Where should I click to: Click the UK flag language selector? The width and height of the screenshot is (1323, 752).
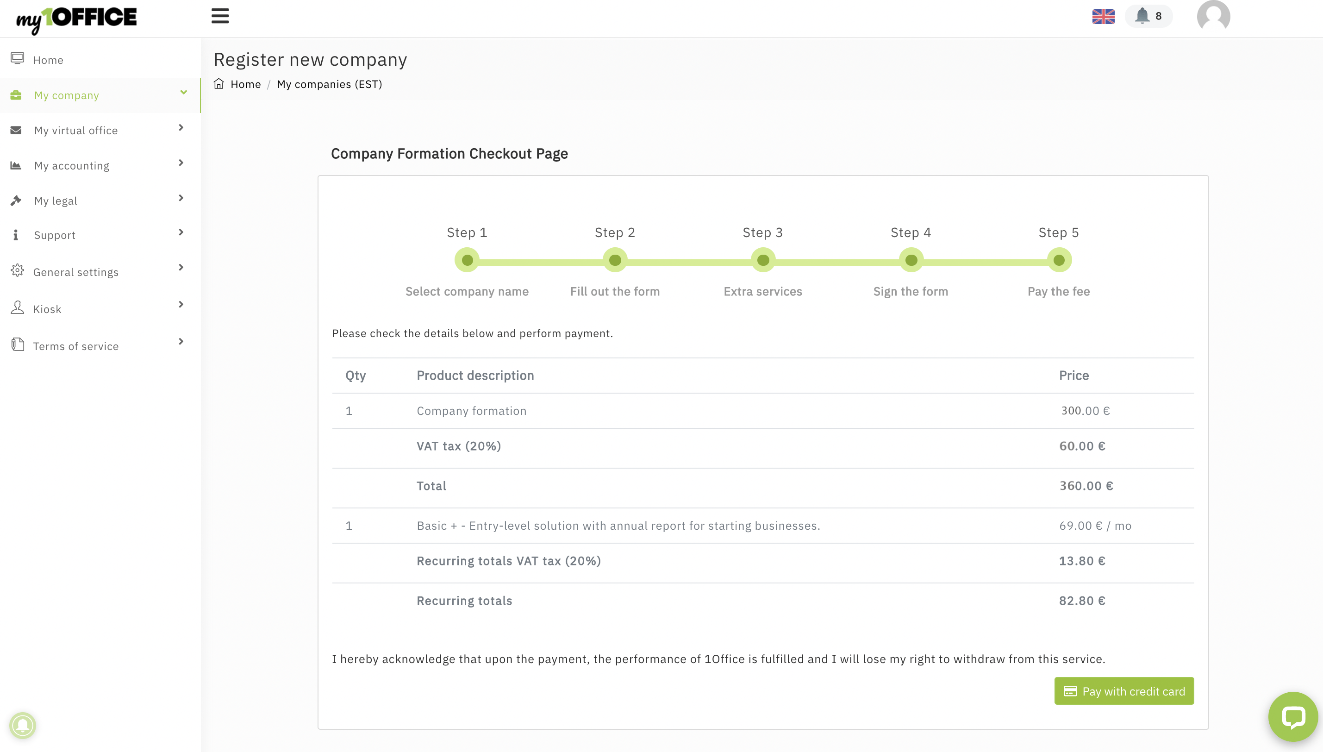pyautogui.click(x=1103, y=17)
